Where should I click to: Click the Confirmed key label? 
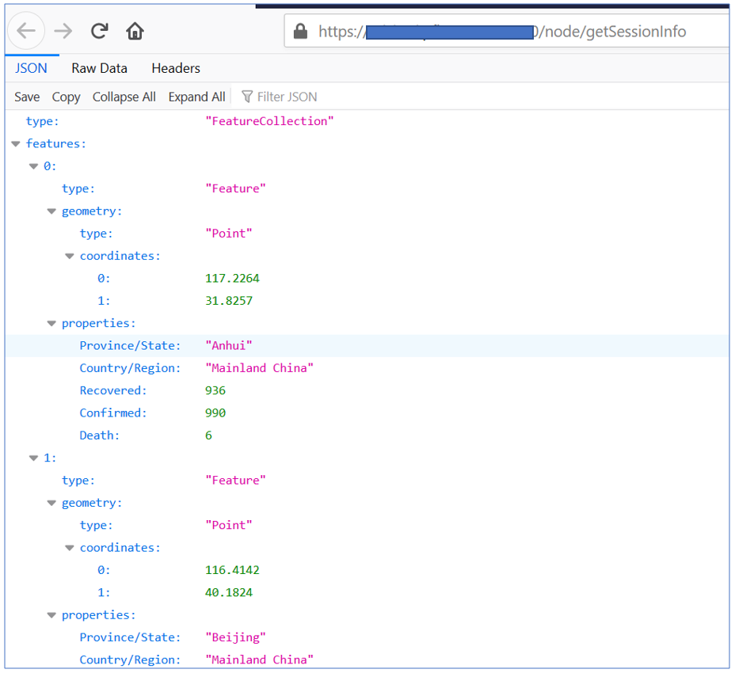click(x=113, y=413)
